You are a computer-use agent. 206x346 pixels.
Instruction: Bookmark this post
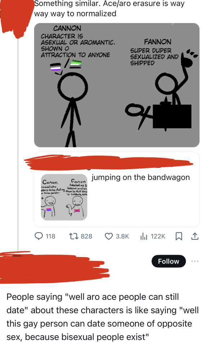[x=178, y=236]
